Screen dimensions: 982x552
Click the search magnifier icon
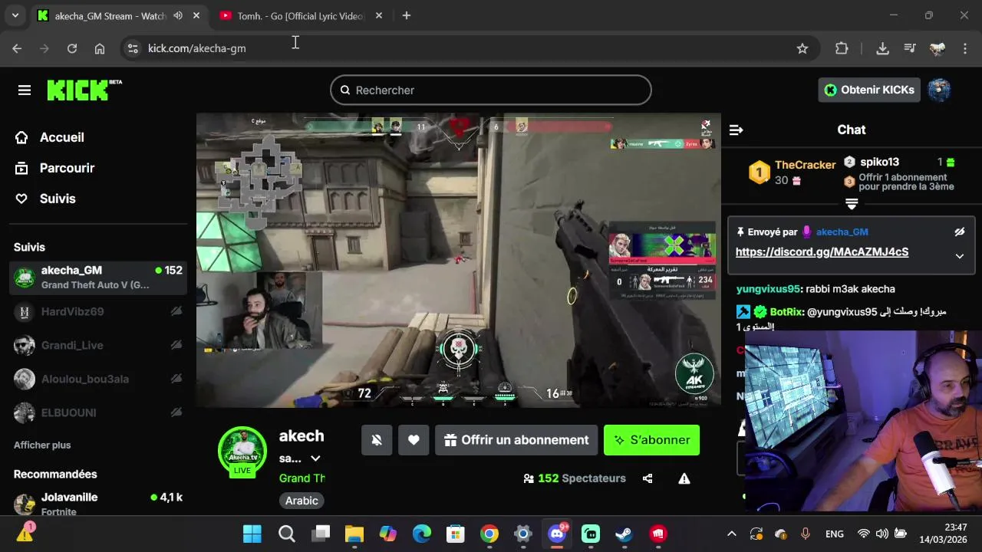[345, 90]
